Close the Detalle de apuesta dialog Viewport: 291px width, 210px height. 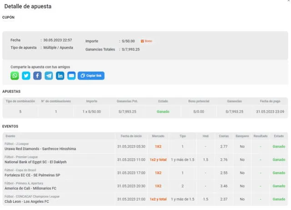(x=289, y=1)
